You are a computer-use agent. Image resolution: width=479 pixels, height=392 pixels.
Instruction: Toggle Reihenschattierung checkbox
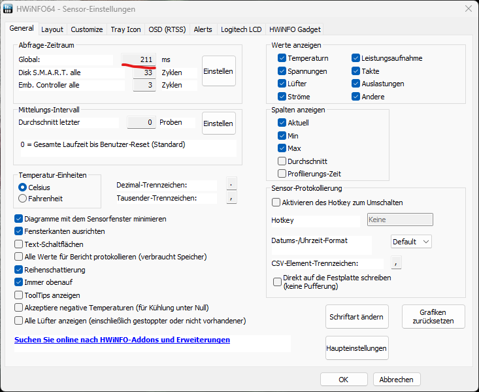(x=19, y=270)
